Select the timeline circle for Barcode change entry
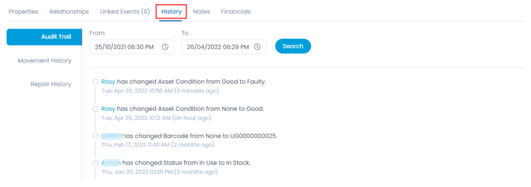531x187 pixels. pos(95,136)
